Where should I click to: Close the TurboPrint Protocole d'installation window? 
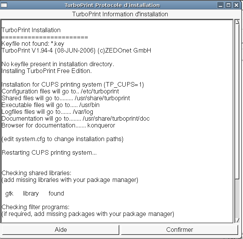click(236, 5)
